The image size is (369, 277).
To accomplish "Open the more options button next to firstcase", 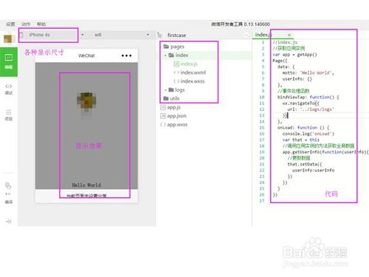I will (246, 35).
